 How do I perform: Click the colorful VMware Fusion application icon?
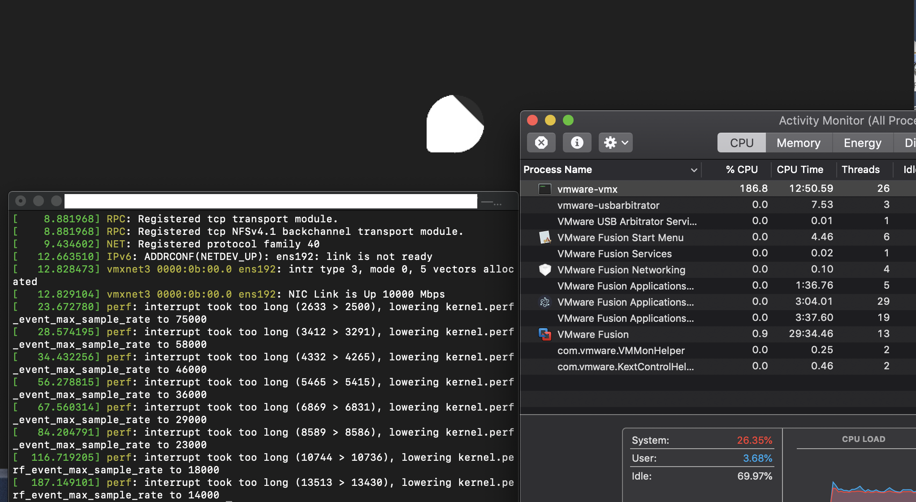coord(544,334)
